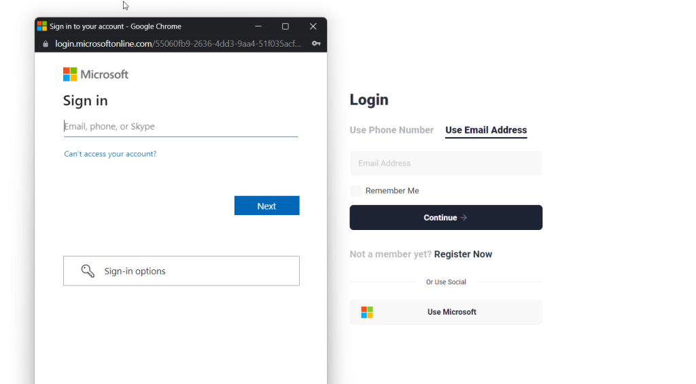This screenshot has height=384, width=696.
Task: Click into the Email Address input box
Action: (446, 164)
